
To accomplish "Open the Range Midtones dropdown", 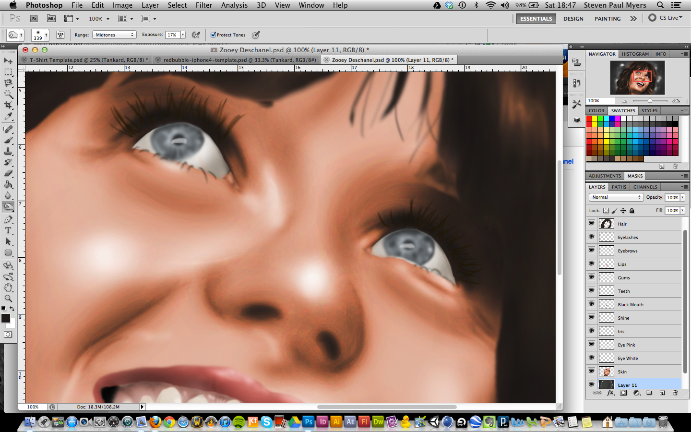I will [114, 35].
